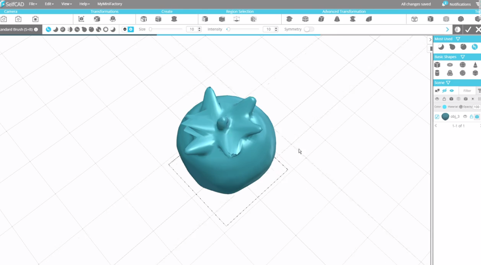This screenshot has height=265, width=481.
Task: Collapse the Most Used section
Action: 458,39
